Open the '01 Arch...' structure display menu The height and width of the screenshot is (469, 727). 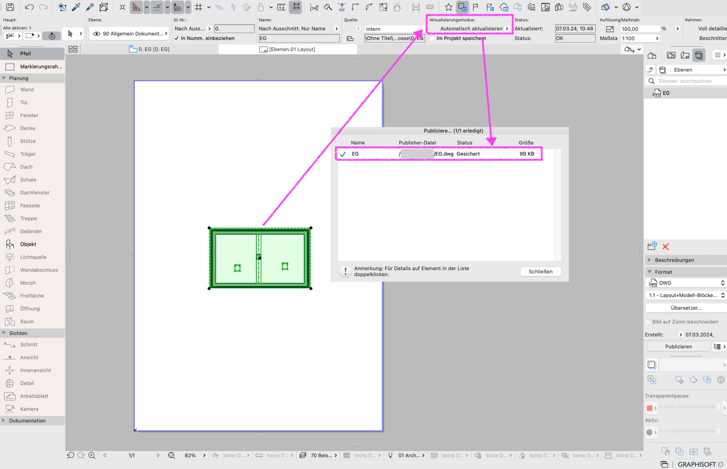click(x=406, y=455)
